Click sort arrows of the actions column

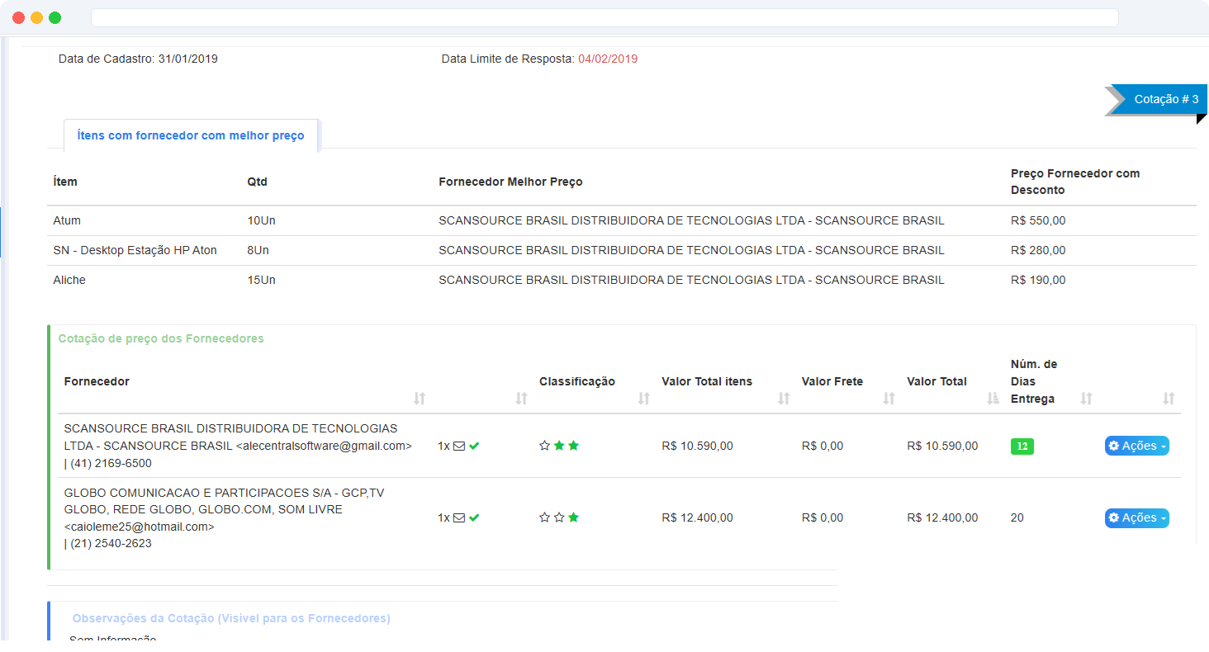[x=1169, y=399]
